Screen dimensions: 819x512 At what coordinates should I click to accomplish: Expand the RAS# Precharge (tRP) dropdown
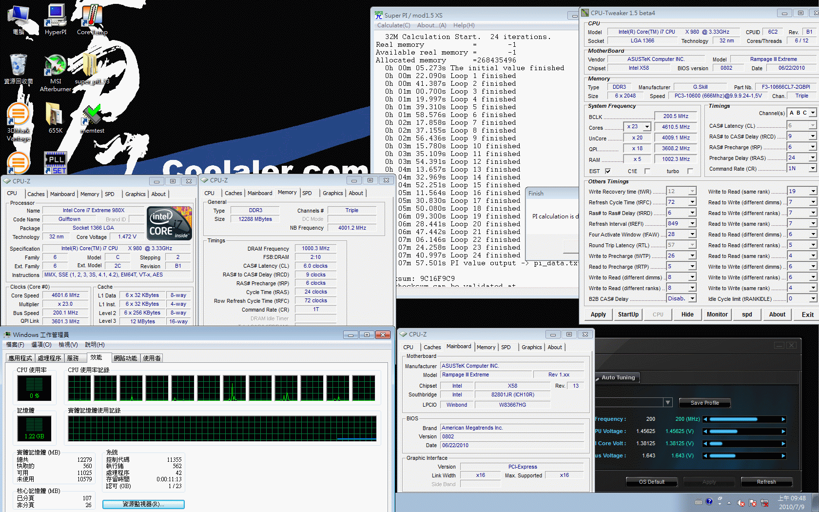(x=813, y=147)
